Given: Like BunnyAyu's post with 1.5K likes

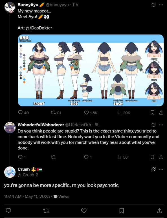Looking at the screenshot, I should pos(91,113).
